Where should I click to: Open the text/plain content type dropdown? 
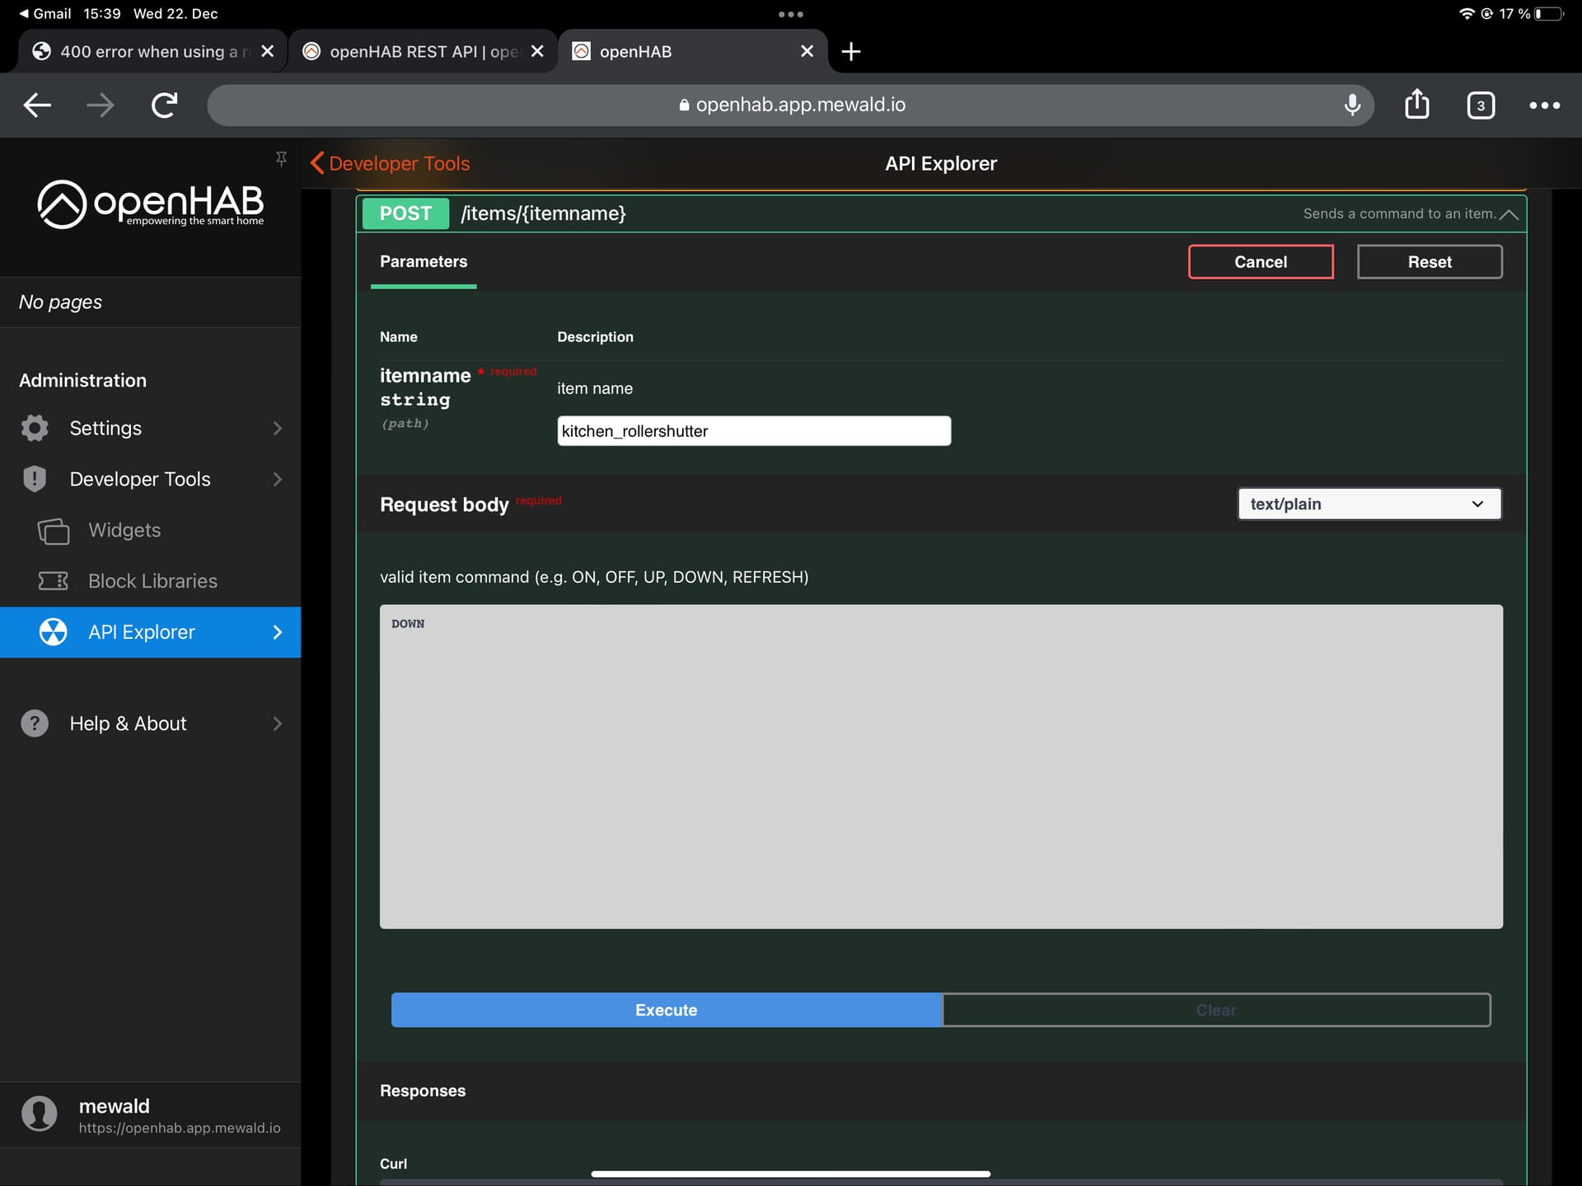pos(1369,504)
